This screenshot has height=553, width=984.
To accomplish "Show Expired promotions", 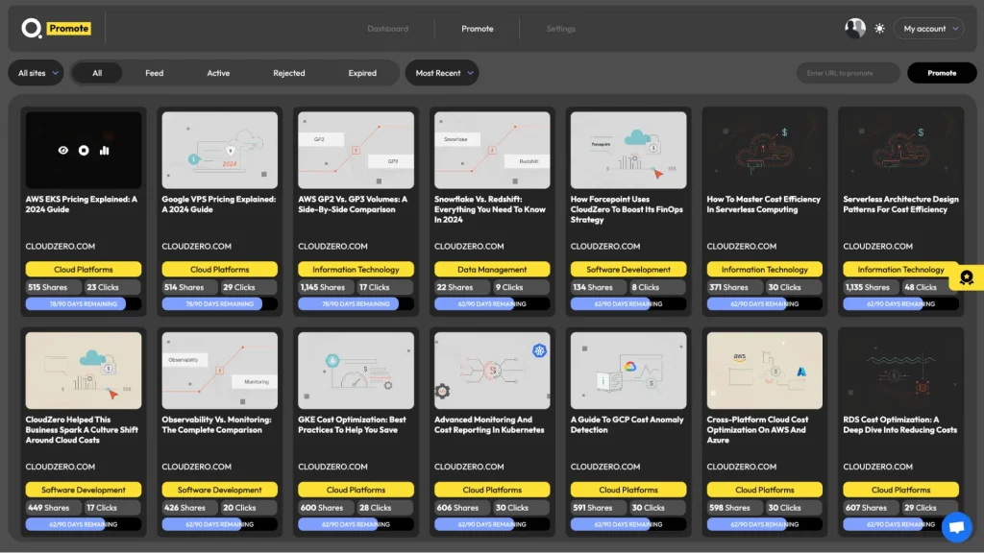I will pyautogui.click(x=362, y=73).
